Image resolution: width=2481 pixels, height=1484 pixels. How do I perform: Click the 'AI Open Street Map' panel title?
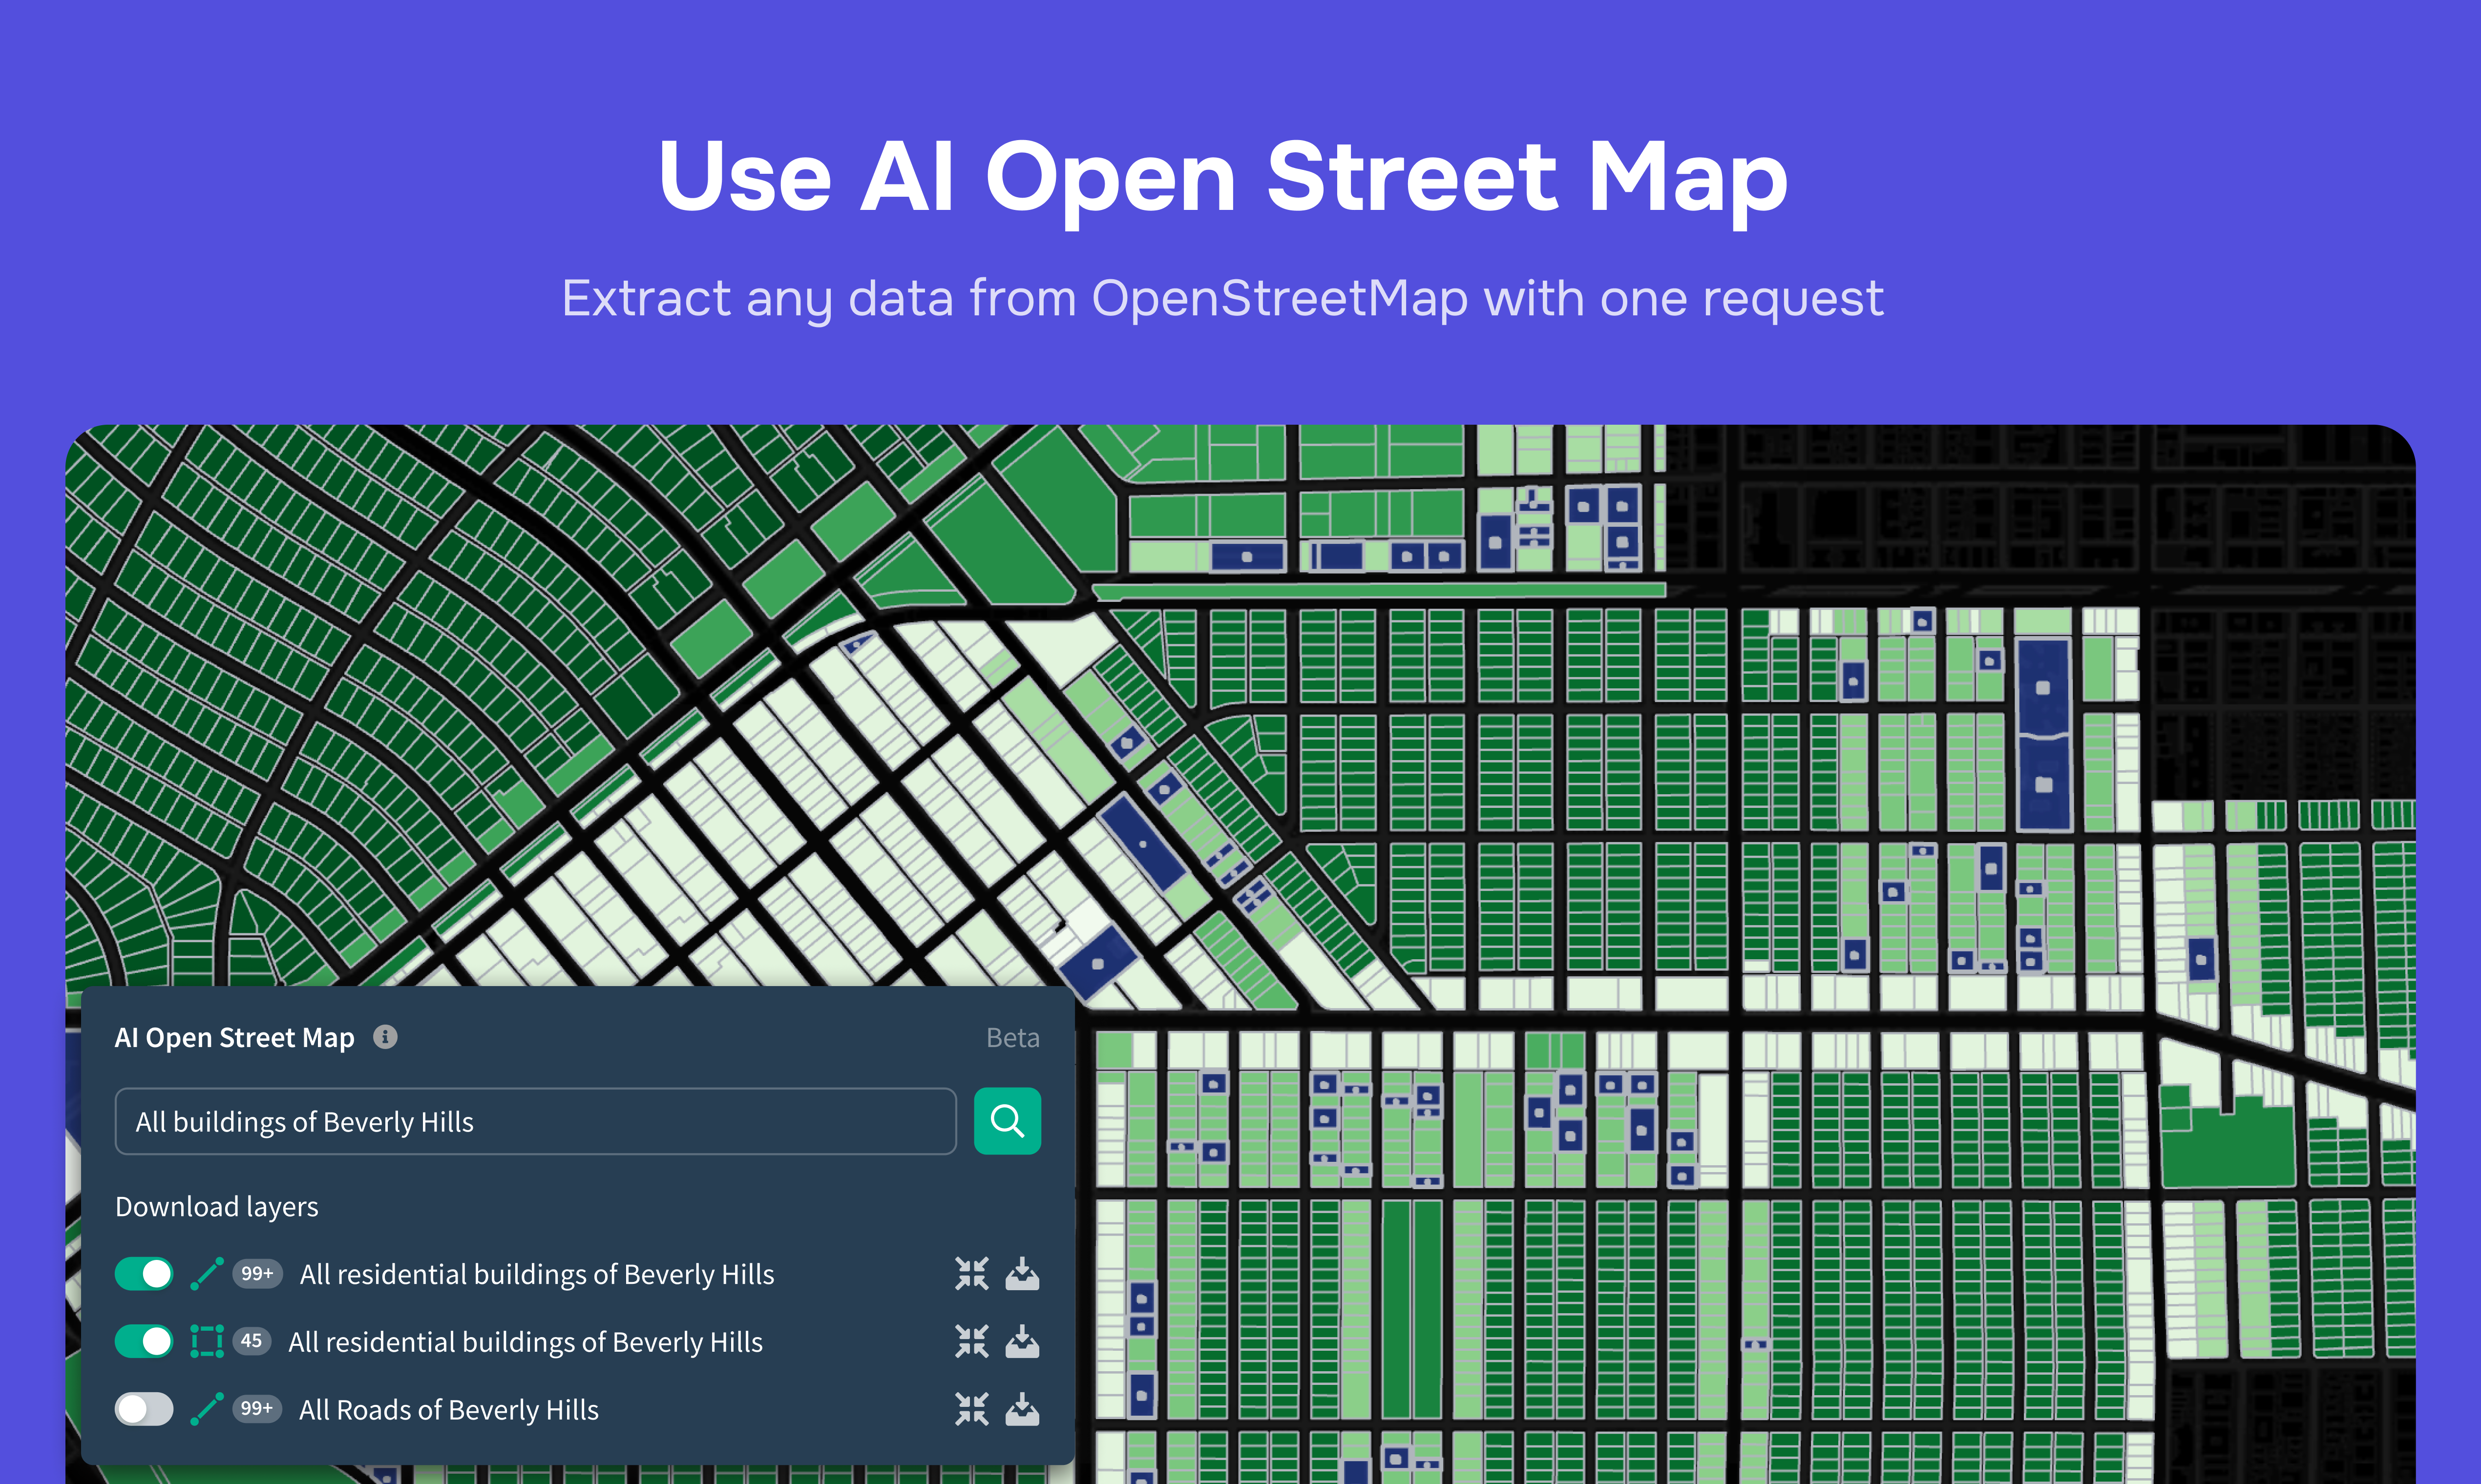click(235, 1038)
